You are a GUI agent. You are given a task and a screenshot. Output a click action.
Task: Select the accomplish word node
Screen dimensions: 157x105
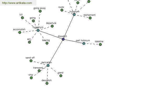(20, 32)
